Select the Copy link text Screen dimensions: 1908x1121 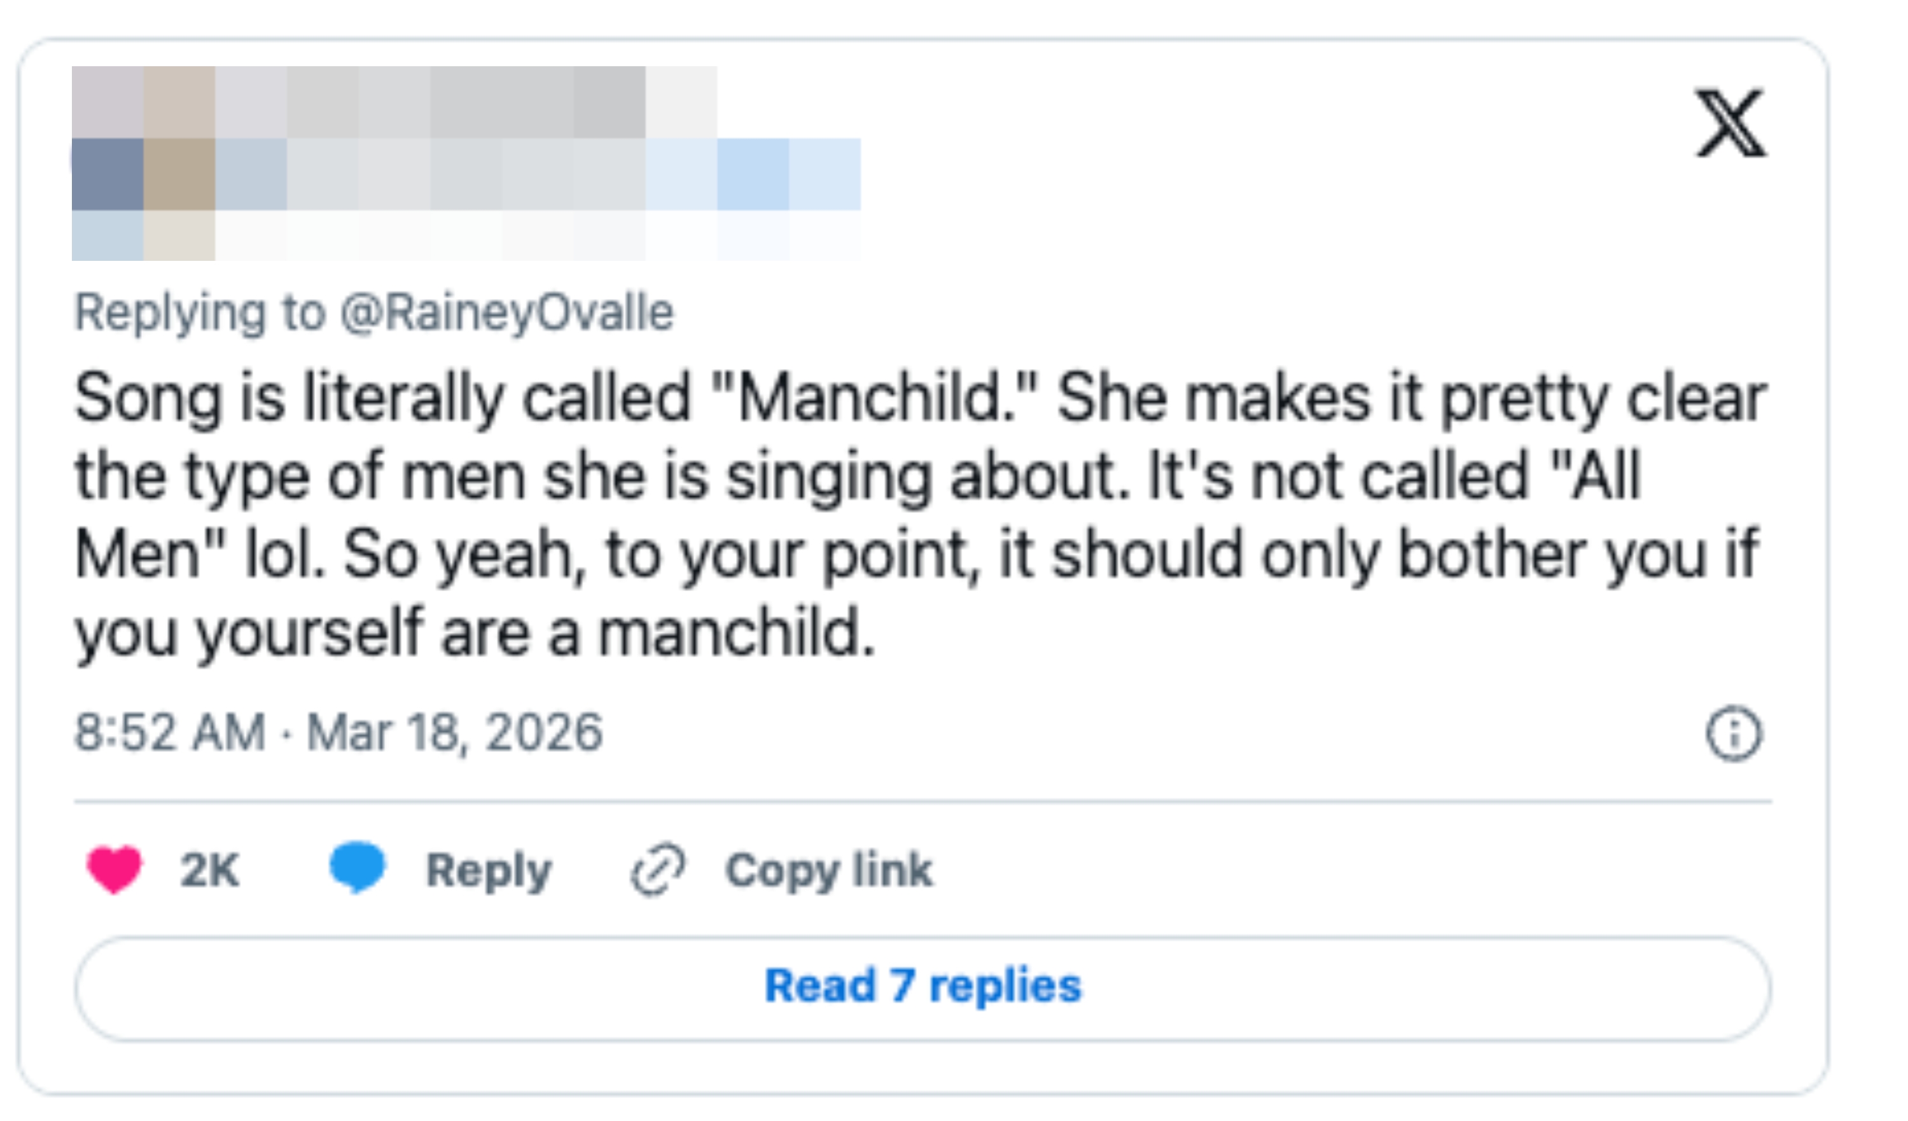point(829,870)
